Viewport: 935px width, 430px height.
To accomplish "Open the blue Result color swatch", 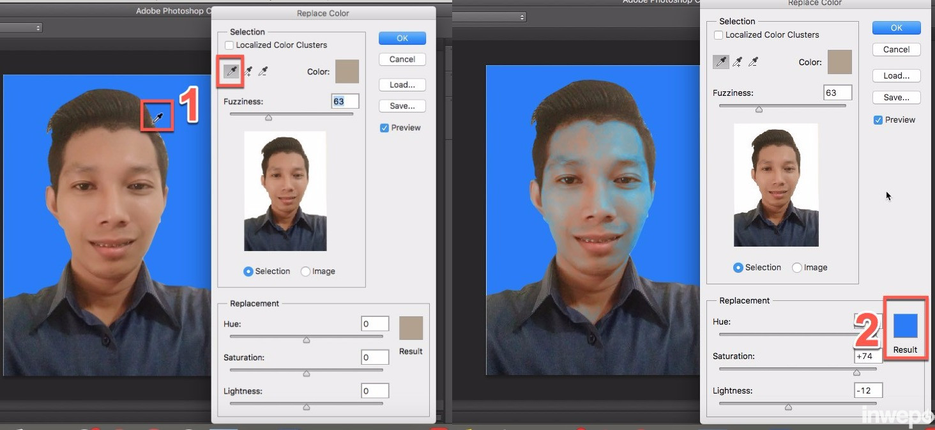I will [905, 326].
